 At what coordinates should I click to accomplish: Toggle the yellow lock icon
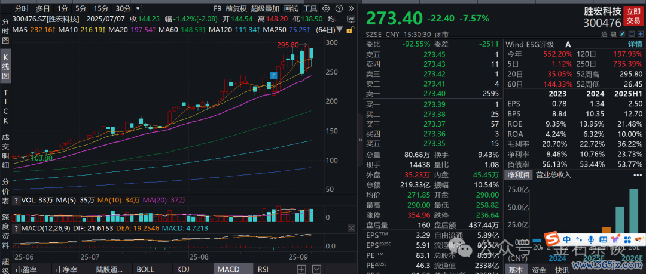350,30
